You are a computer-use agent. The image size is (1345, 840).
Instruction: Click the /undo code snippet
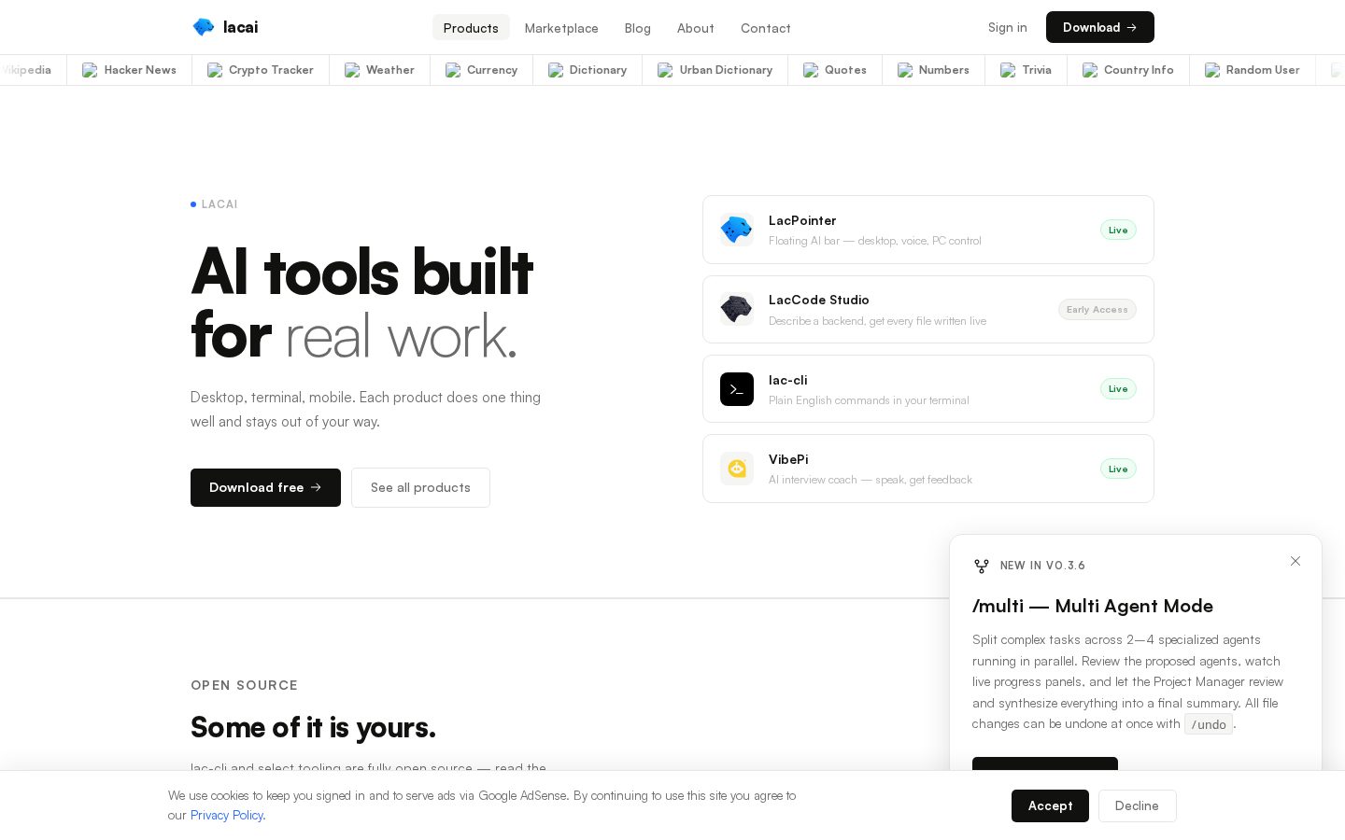coord(1209,724)
